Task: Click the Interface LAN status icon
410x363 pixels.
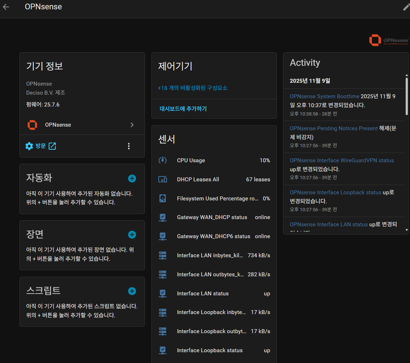Action: click(163, 294)
